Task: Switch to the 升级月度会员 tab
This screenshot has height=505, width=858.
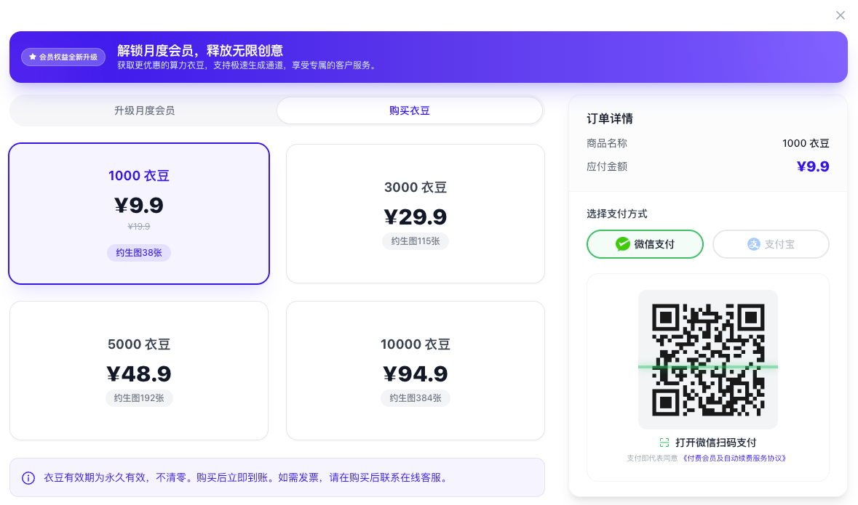Action: click(145, 110)
